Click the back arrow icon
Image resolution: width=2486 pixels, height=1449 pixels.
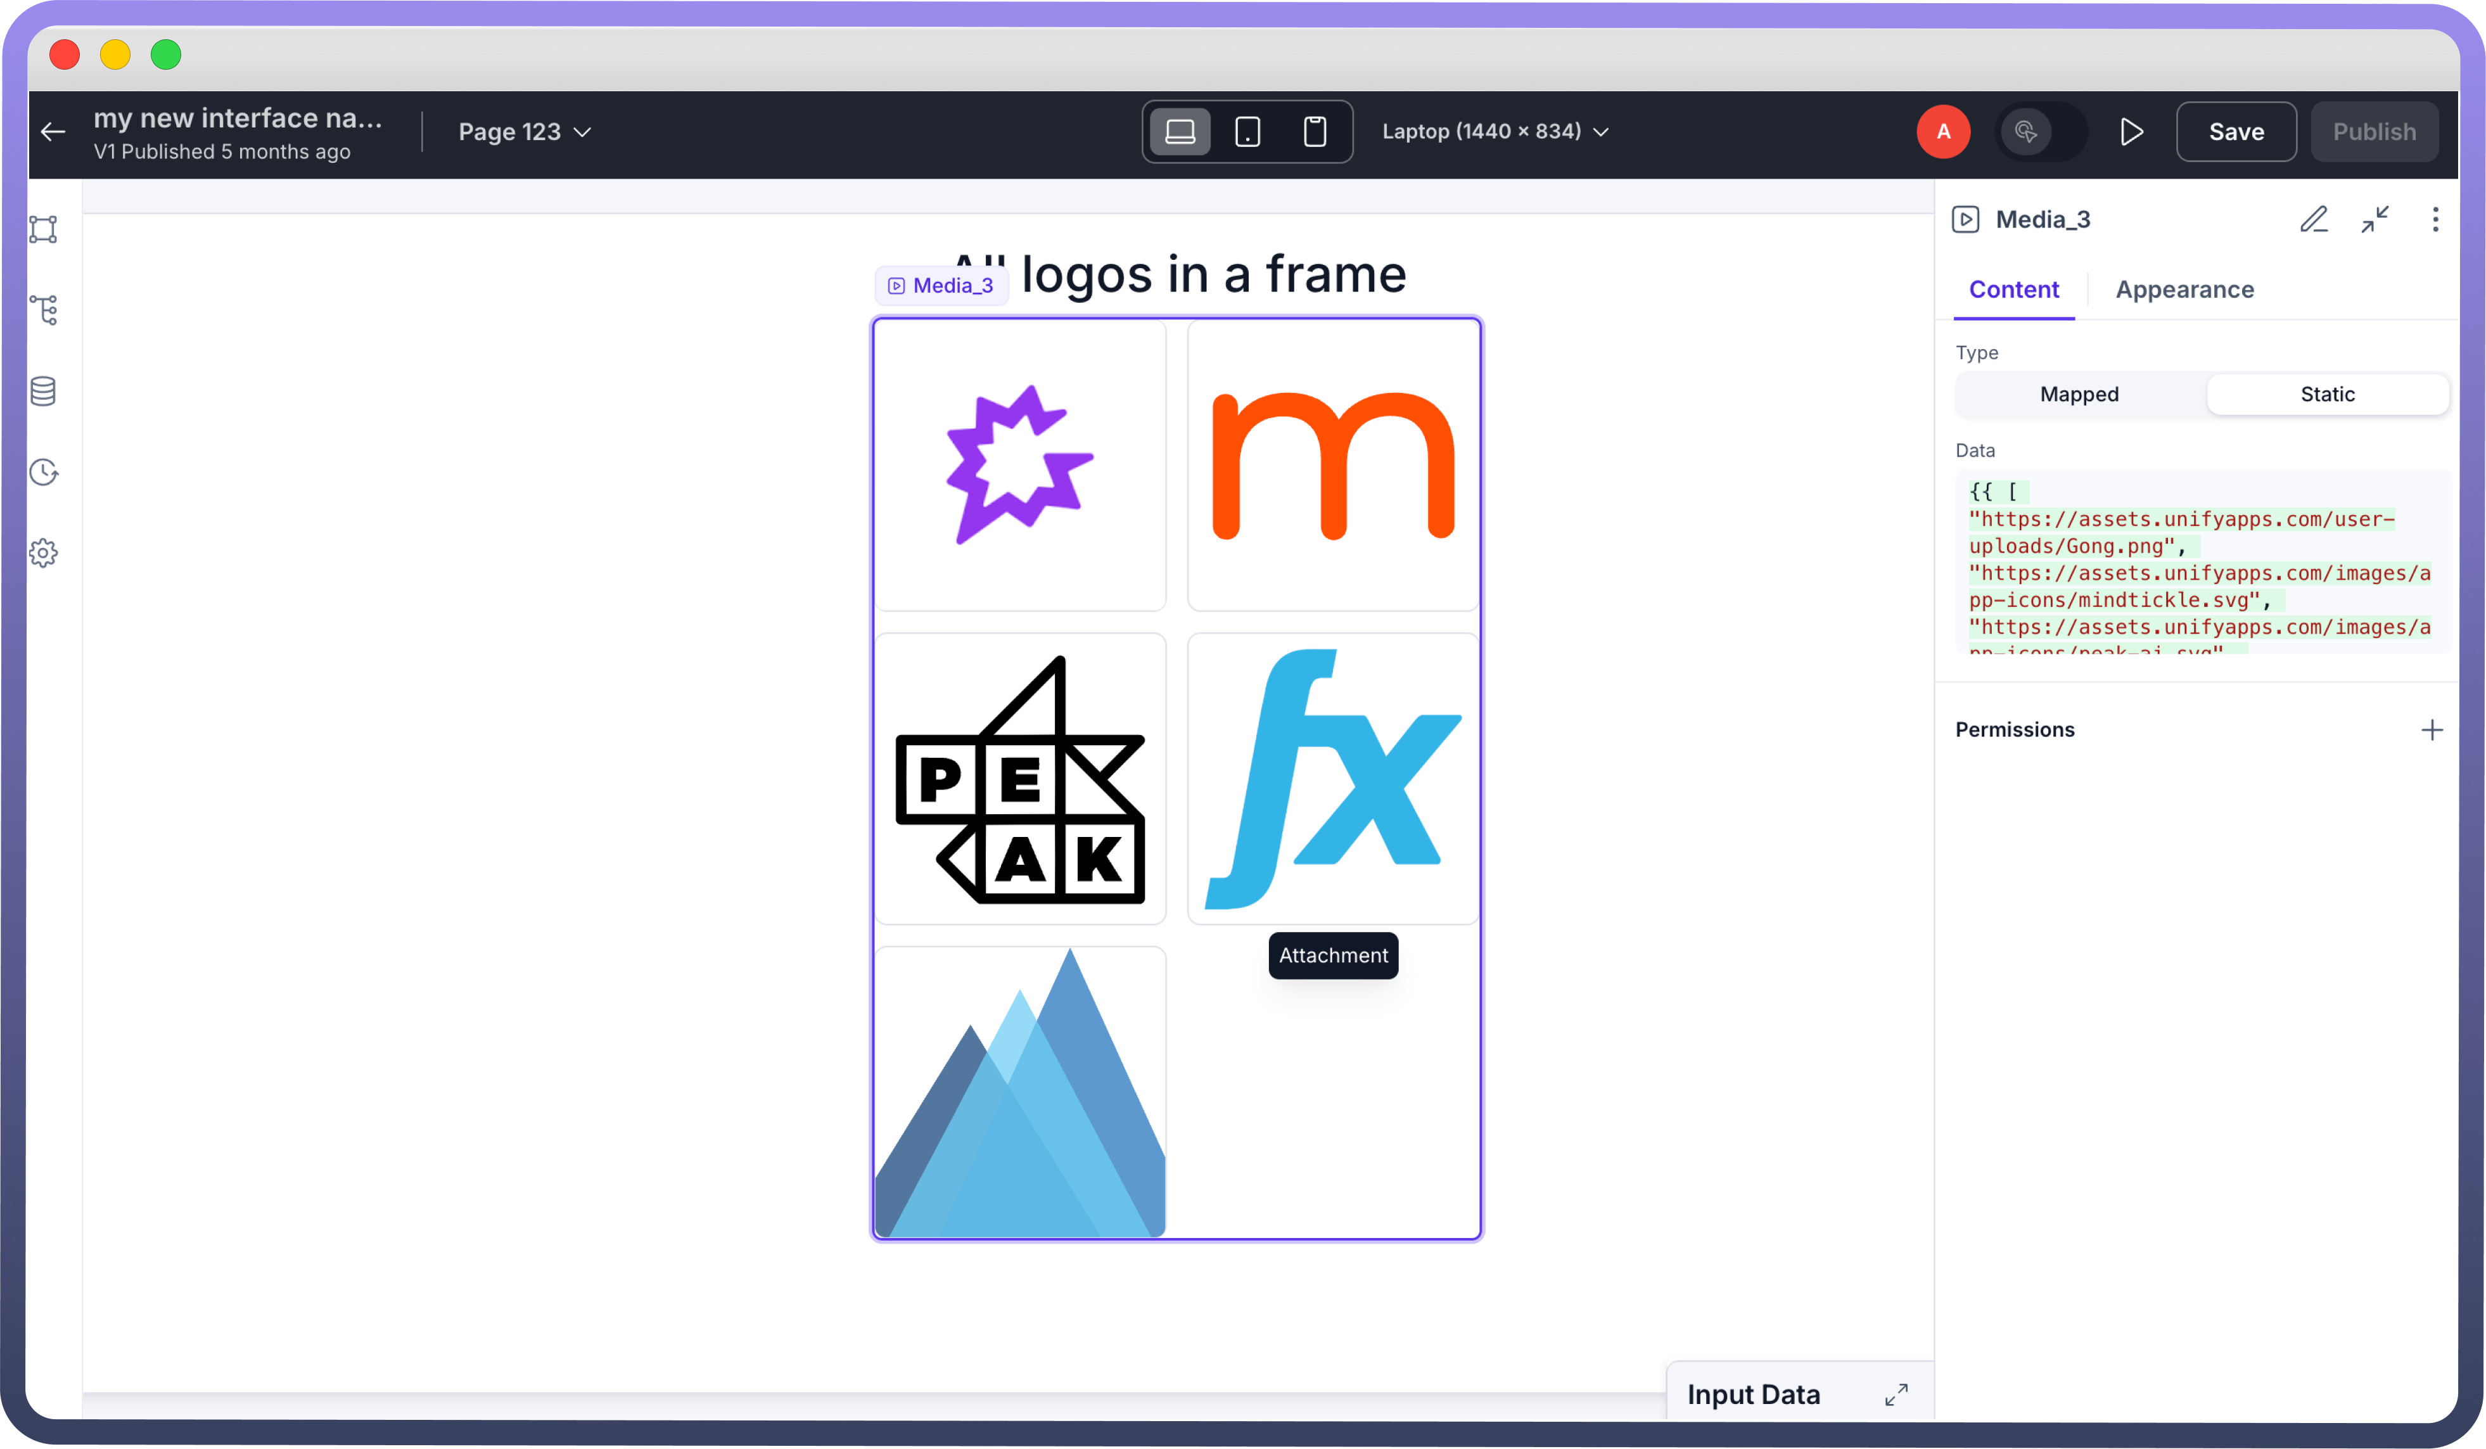click(53, 131)
